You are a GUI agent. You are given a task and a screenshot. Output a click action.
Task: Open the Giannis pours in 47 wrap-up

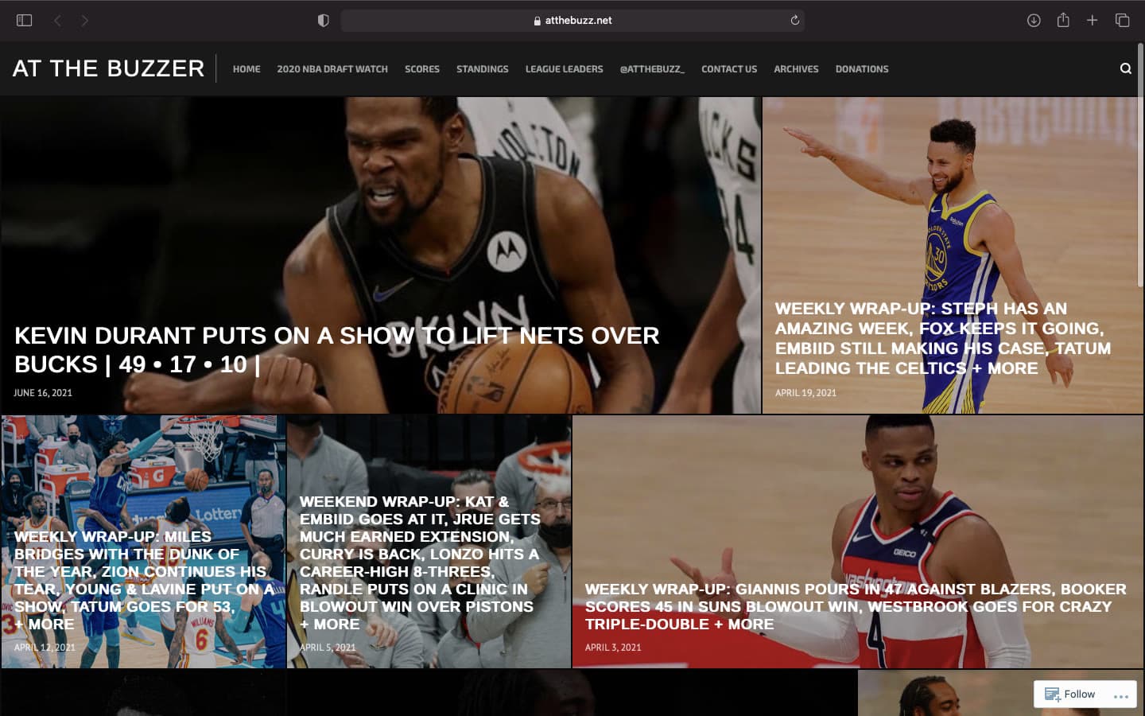(856, 606)
